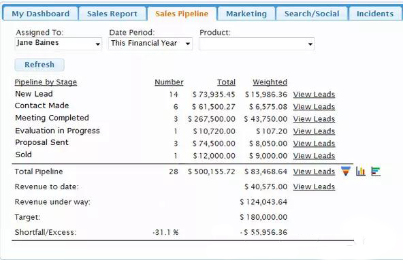This screenshot has height=260, width=403.
Task: Open the Marketing tab
Action: click(x=246, y=14)
